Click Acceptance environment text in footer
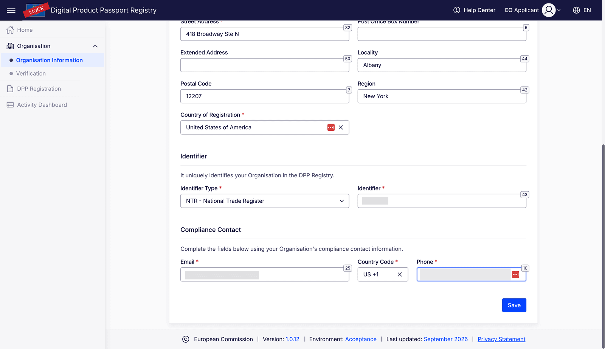This screenshot has width=605, height=349. [x=361, y=339]
